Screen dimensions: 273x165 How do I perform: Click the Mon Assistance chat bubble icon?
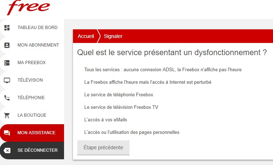[7, 133]
